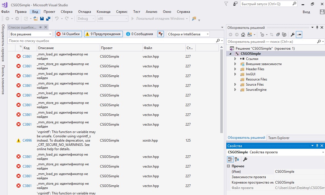Toggle the 0 Сообщения messages filter
Screen dimensions: 325x195
click(140, 34)
